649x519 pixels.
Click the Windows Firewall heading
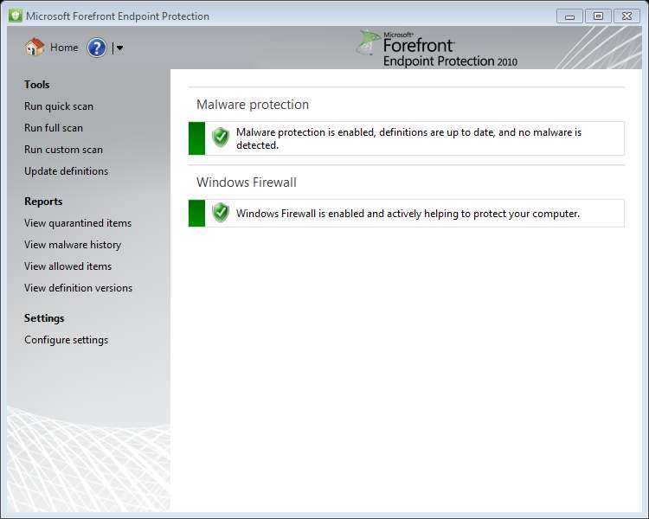pos(247,183)
